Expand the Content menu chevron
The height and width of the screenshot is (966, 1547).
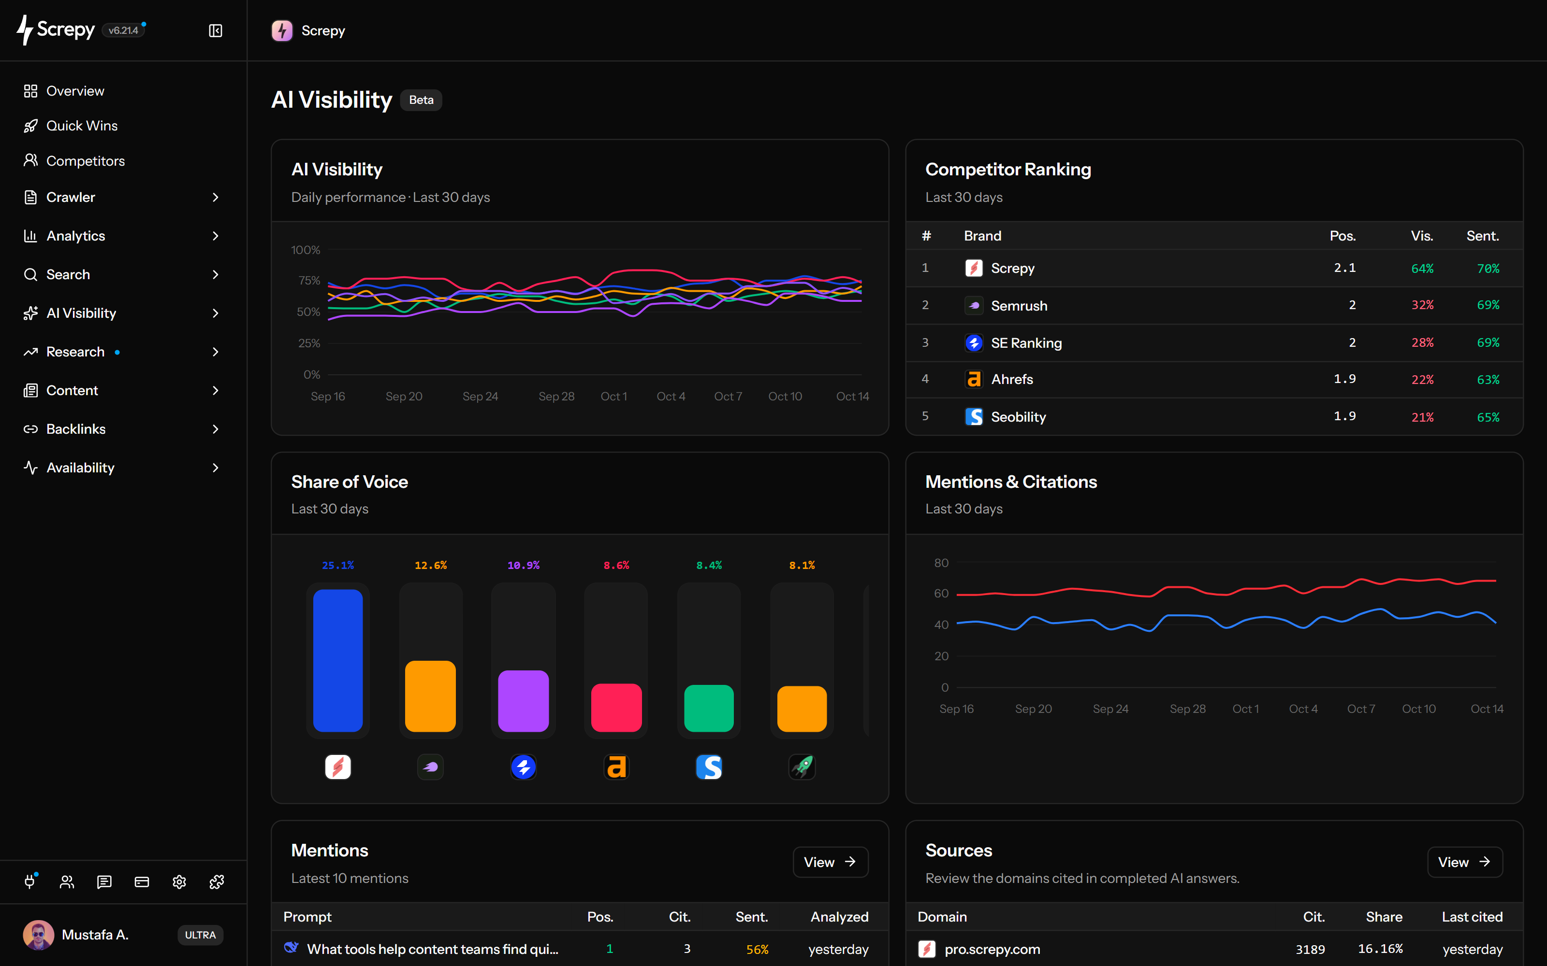tap(216, 390)
